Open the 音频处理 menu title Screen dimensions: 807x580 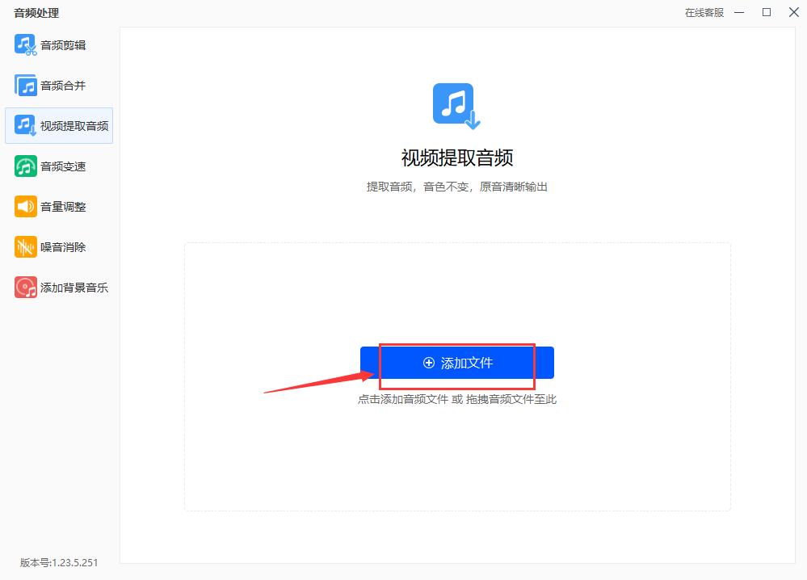[x=37, y=12]
